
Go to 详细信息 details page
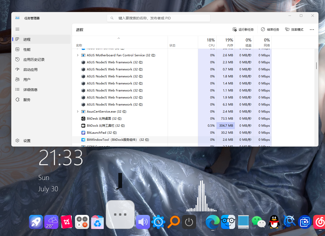pyautogui.click(x=30, y=90)
